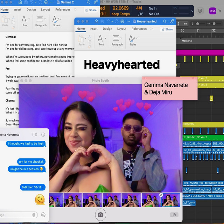Screen dimensions: 224x224
Task: Click Tempo value 92.0669 in Logic display
Action: click(x=120, y=8)
